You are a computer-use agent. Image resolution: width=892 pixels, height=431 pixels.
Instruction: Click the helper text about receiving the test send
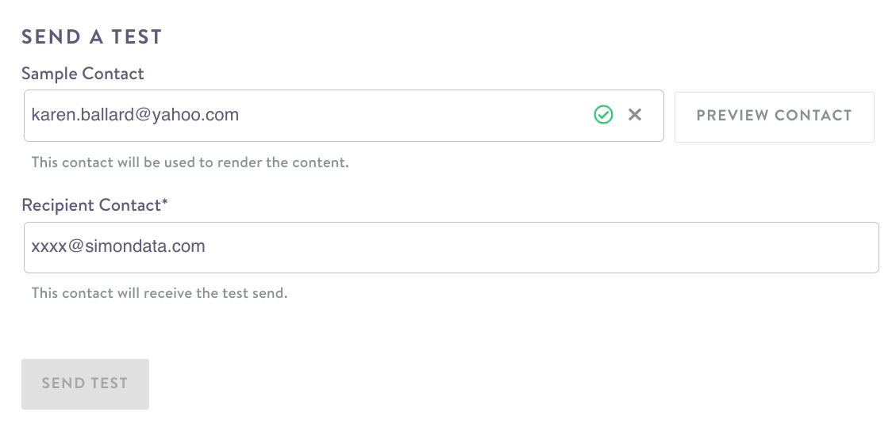tap(159, 293)
